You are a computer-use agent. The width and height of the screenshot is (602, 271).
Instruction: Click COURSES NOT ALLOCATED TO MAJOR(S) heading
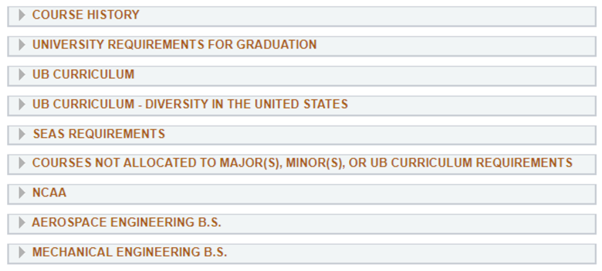click(302, 163)
